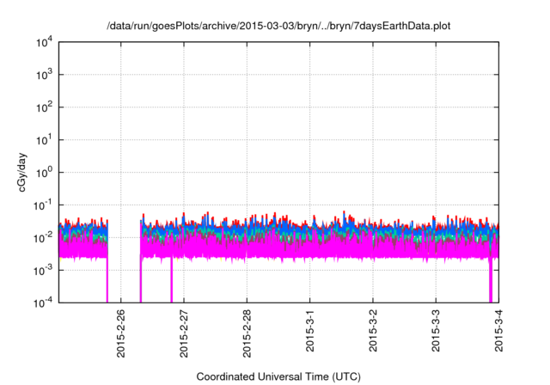
Task: Click the 10^-2 y-axis tick label
Action: pyautogui.click(x=43, y=238)
